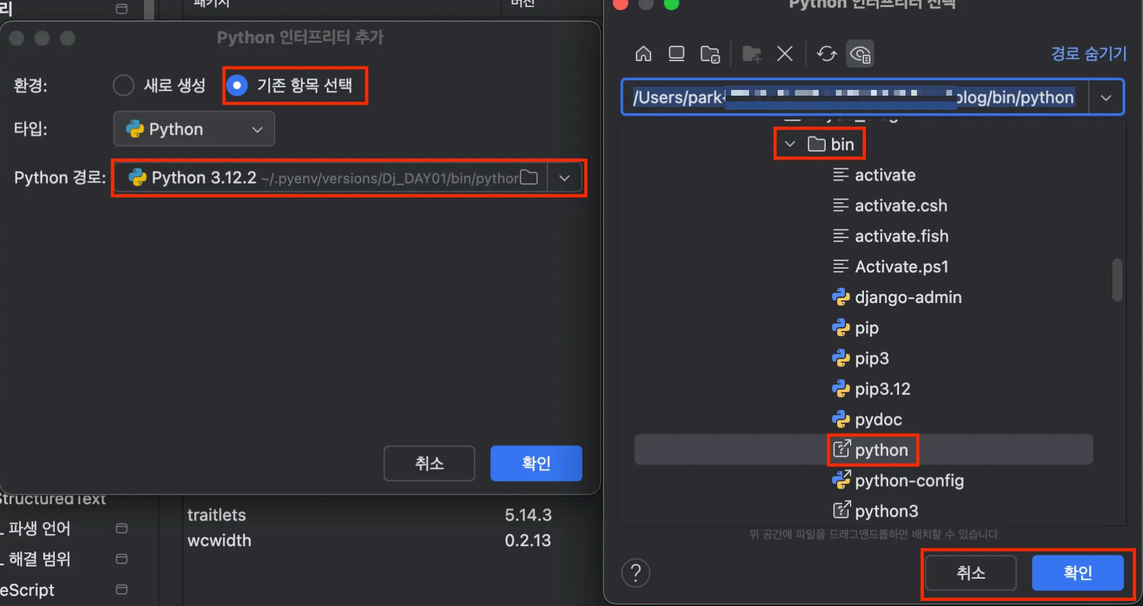Go to home directory in file chooser
Screen dimensions: 1143x606
click(x=643, y=54)
